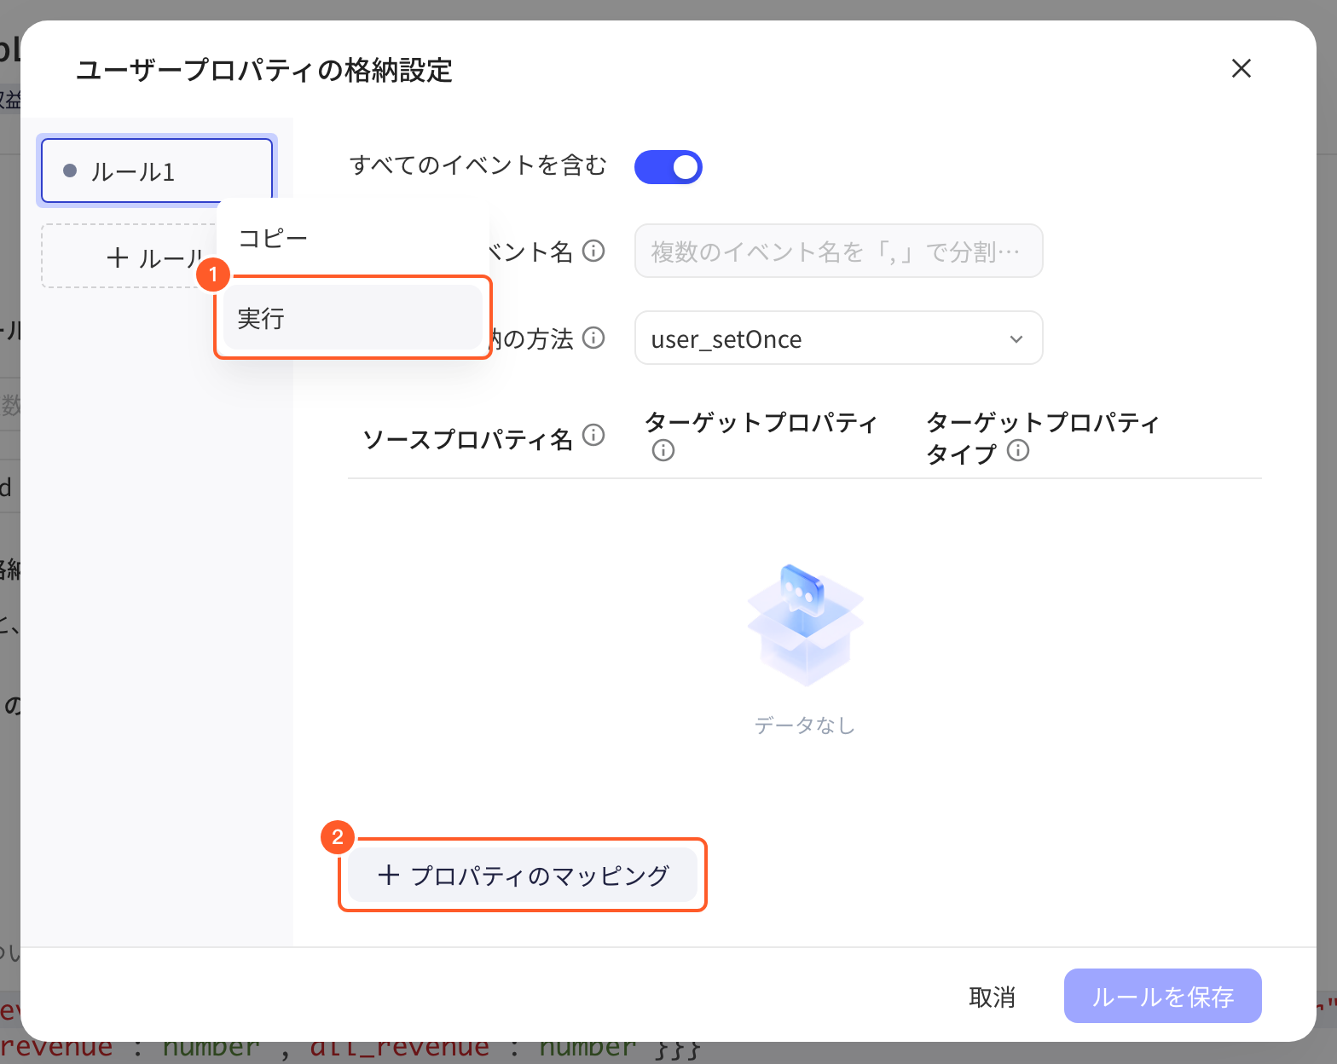Click the ターゲットプロパティタイプ column header
The image size is (1337, 1064).
click(x=1042, y=437)
